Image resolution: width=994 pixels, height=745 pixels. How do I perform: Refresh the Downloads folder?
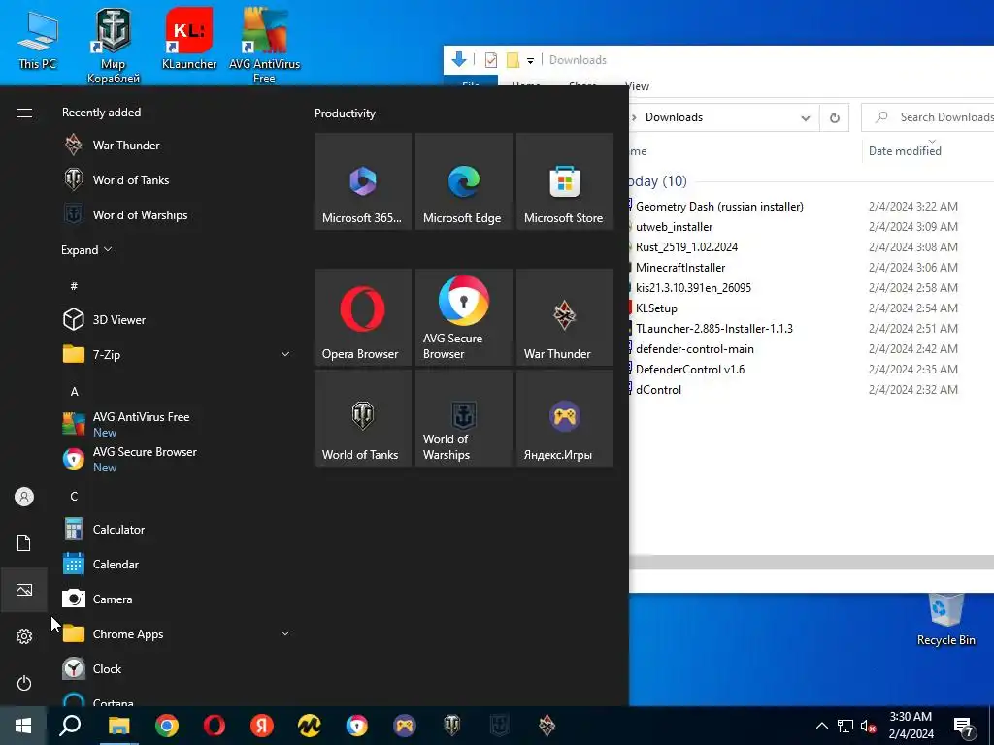[x=834, y=117]
